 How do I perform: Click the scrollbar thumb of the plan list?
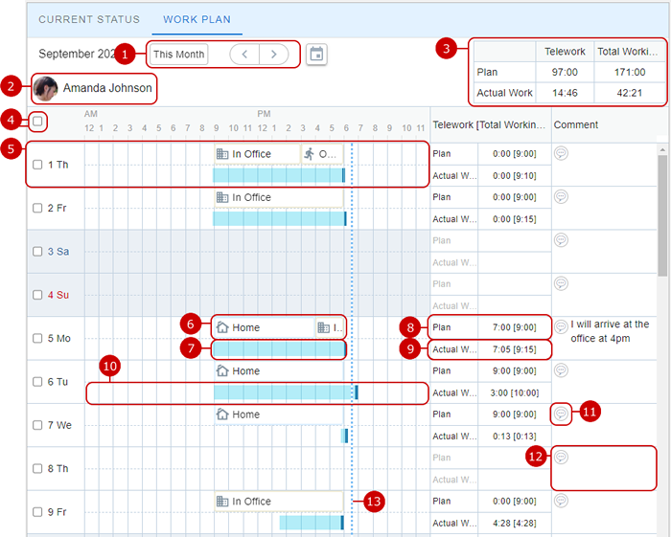662,215
